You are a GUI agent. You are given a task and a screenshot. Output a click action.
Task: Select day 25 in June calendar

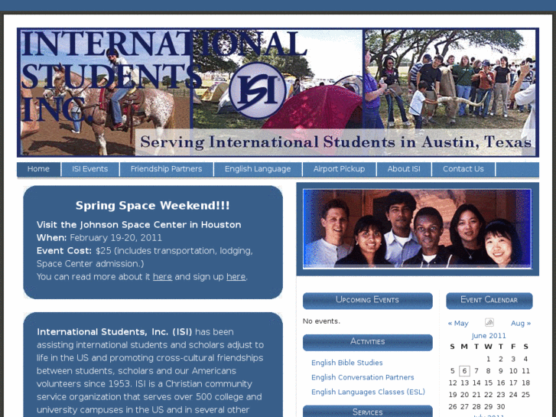point(525,395)
